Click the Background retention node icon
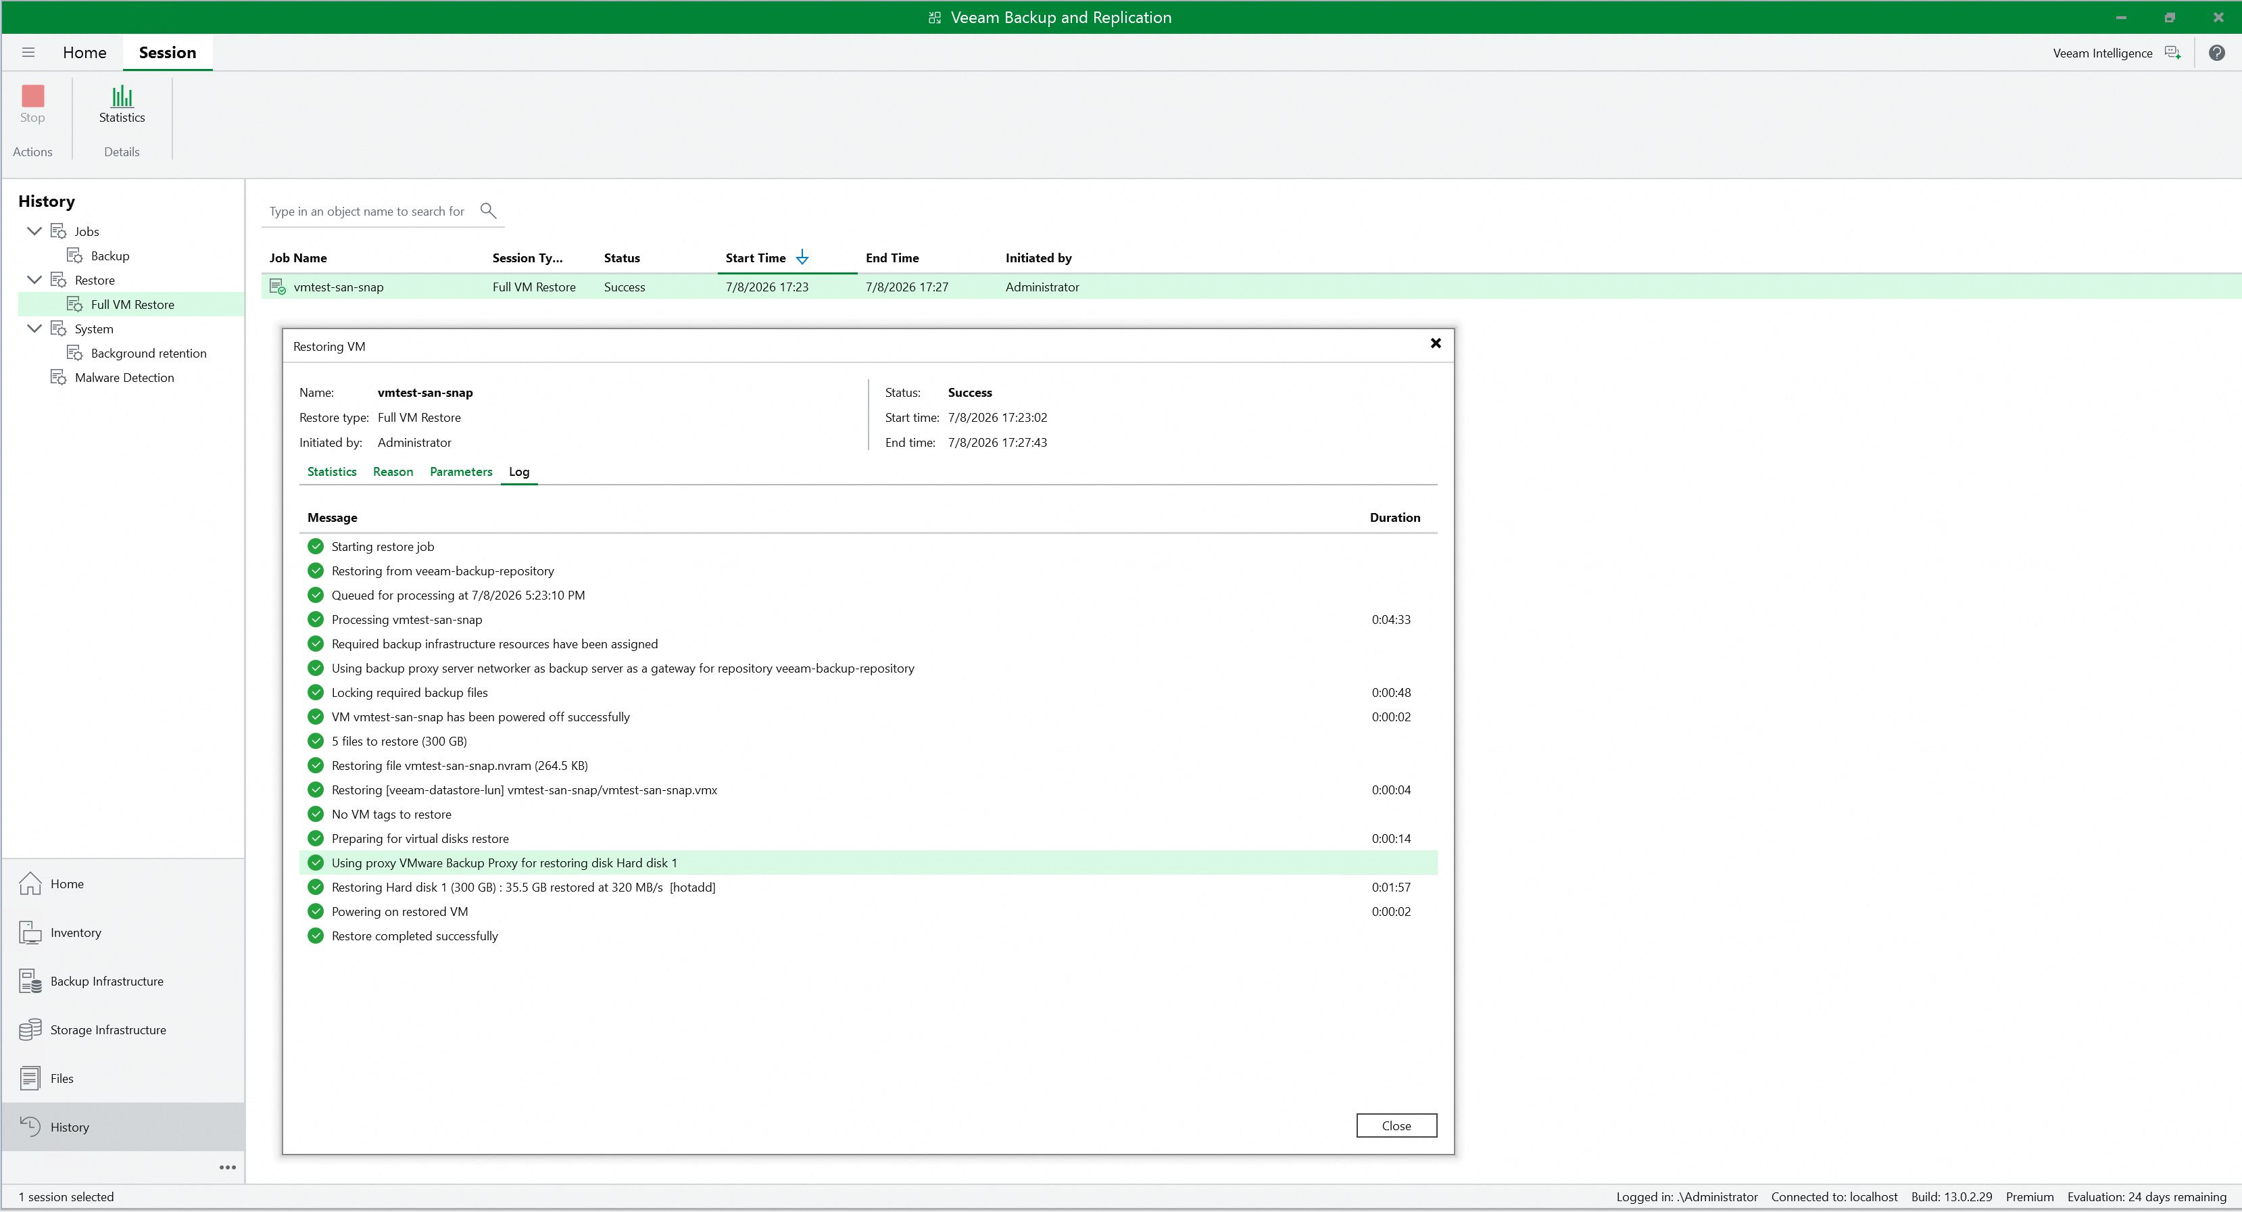Viewport: 2242px width, 1212px height. click(x=75, y=353)
